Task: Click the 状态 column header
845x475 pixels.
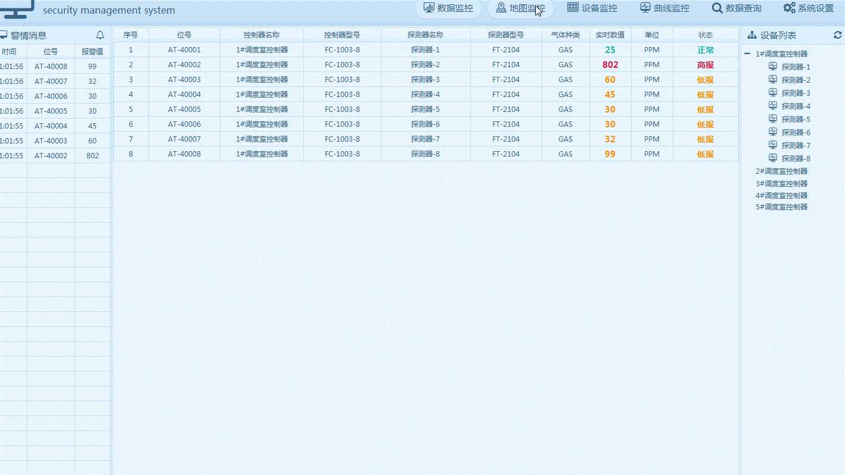Action: tap(706, 35)
